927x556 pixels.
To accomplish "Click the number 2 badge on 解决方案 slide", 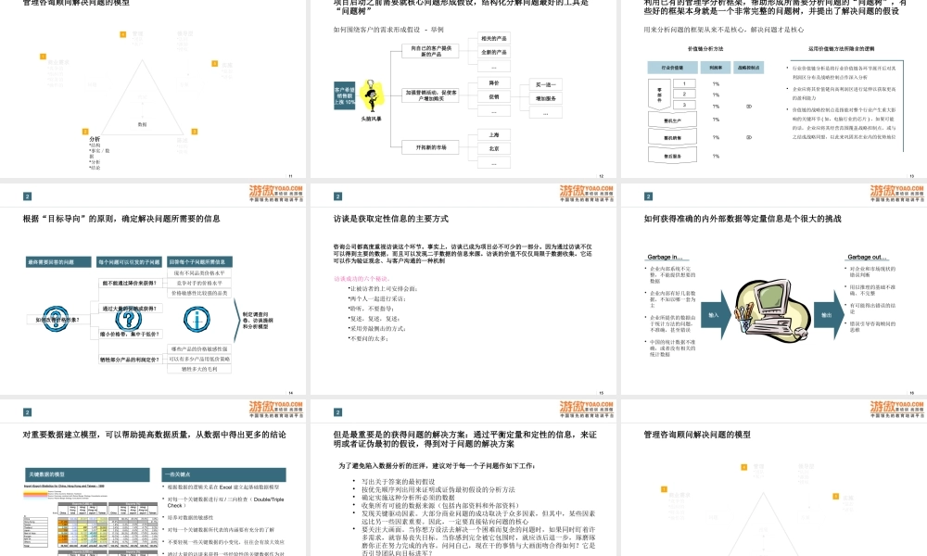I will click(x=337, y=412).
